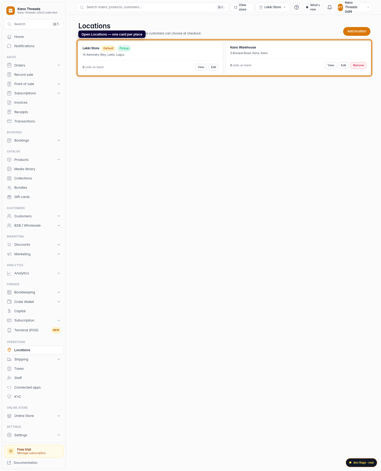381x471 pixels.
Task: Click the Staff add-person icon
Action: (x=9, y=378)
